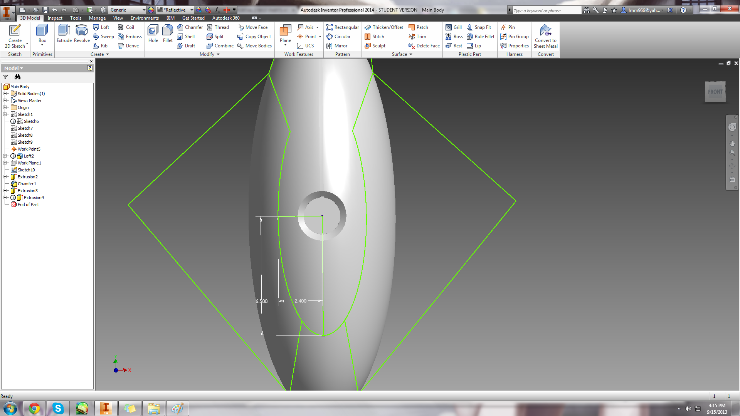Viewport: 740px width, 416px height.
Task: Select the Emboss tool
Action: pos(130,37)
